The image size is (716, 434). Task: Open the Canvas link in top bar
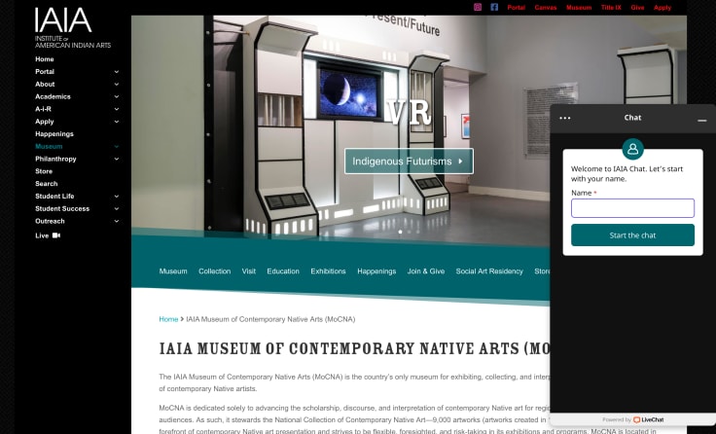(546, 8)
